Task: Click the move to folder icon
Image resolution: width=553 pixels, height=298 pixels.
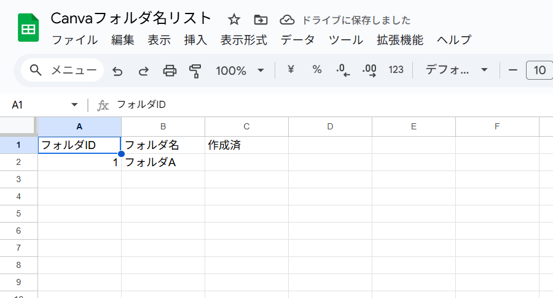Action: (261, 19)
